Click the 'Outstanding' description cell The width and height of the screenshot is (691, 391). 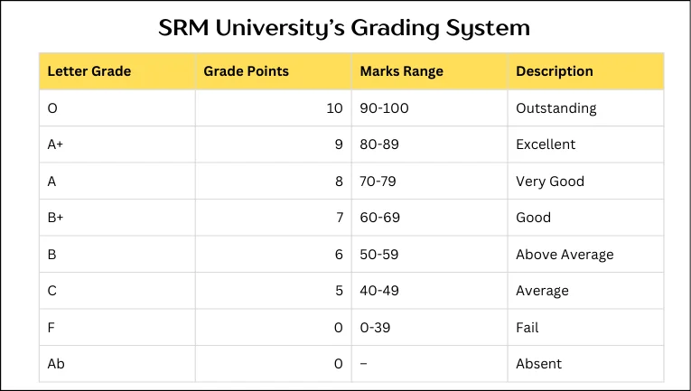(x=556, y=108)
